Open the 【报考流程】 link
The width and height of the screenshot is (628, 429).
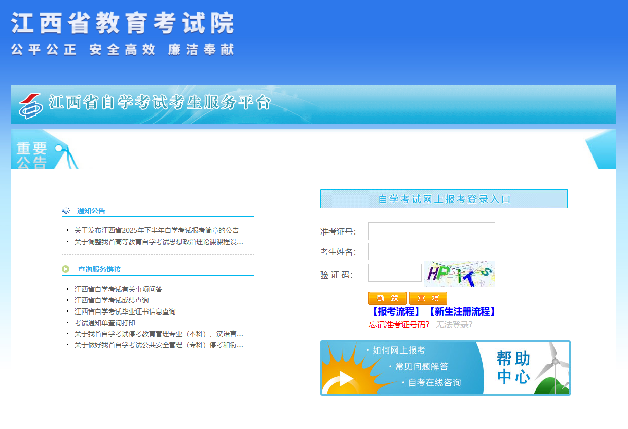[x=395, y=311]
